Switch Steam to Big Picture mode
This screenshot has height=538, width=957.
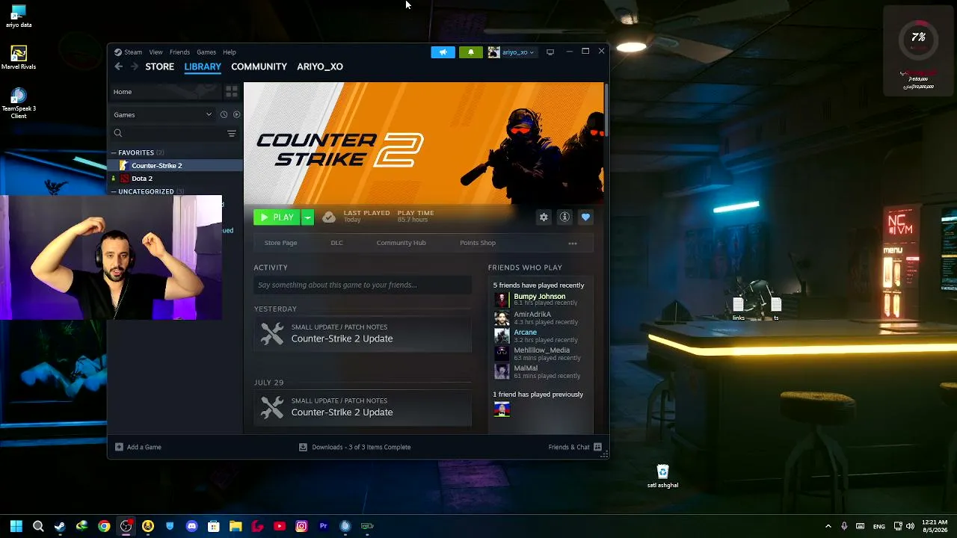coord(550,52)
